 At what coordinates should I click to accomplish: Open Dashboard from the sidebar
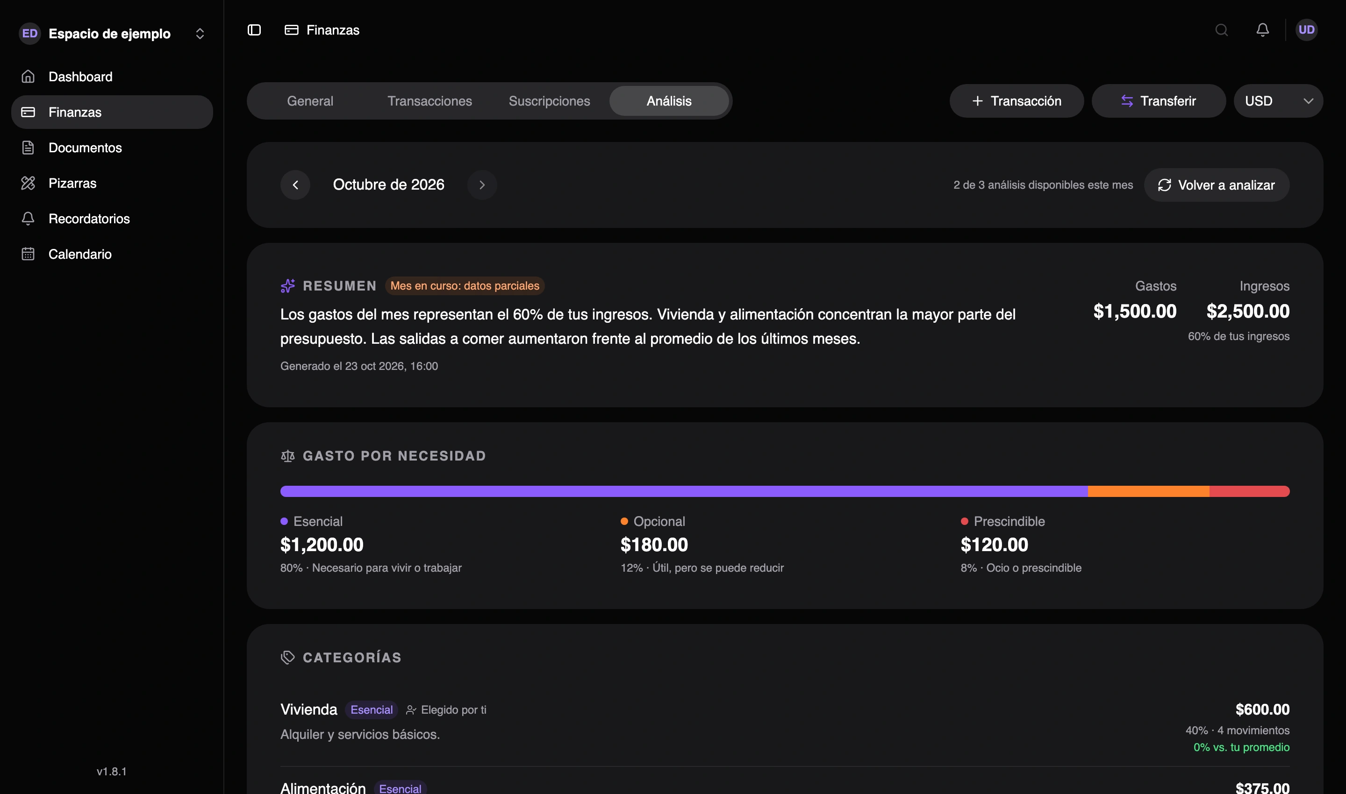point(112,77)
